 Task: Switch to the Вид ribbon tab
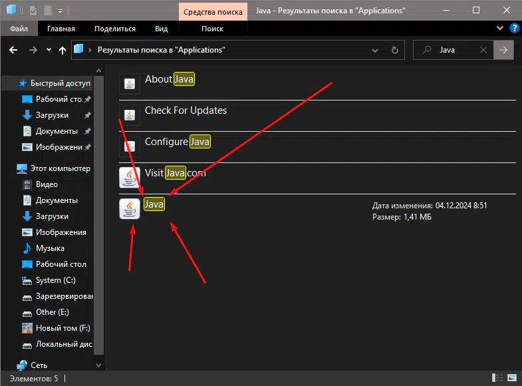pyautogui.click(x=161, y=29)
